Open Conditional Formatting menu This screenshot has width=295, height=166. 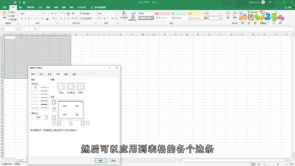pos(124,16)
